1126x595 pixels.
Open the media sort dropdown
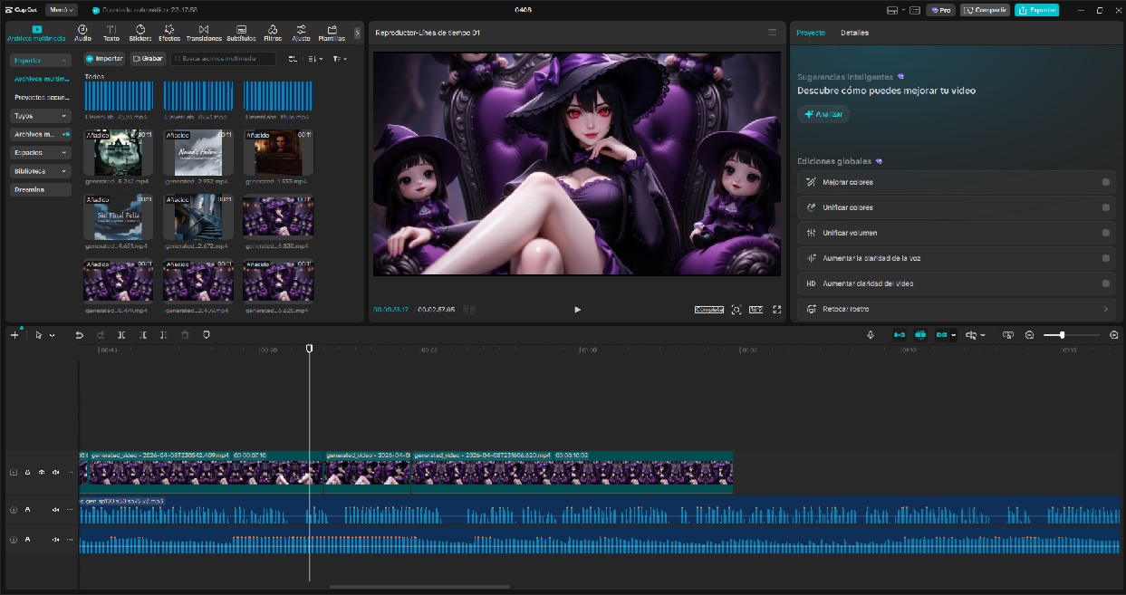tap(315, 59)
